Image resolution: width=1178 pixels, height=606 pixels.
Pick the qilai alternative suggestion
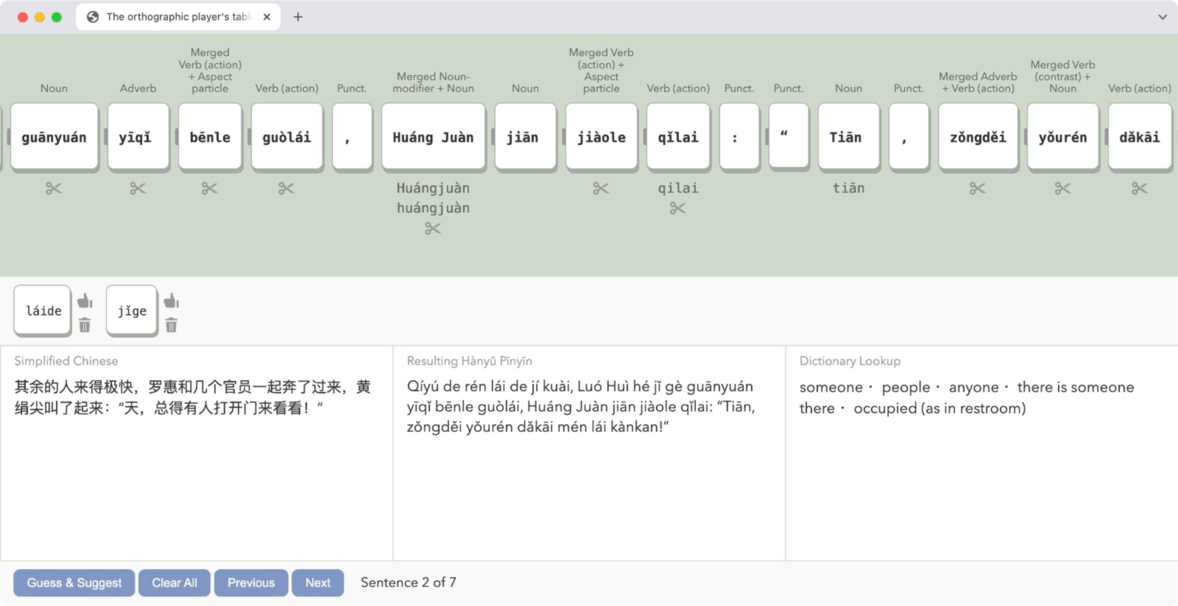678,188
